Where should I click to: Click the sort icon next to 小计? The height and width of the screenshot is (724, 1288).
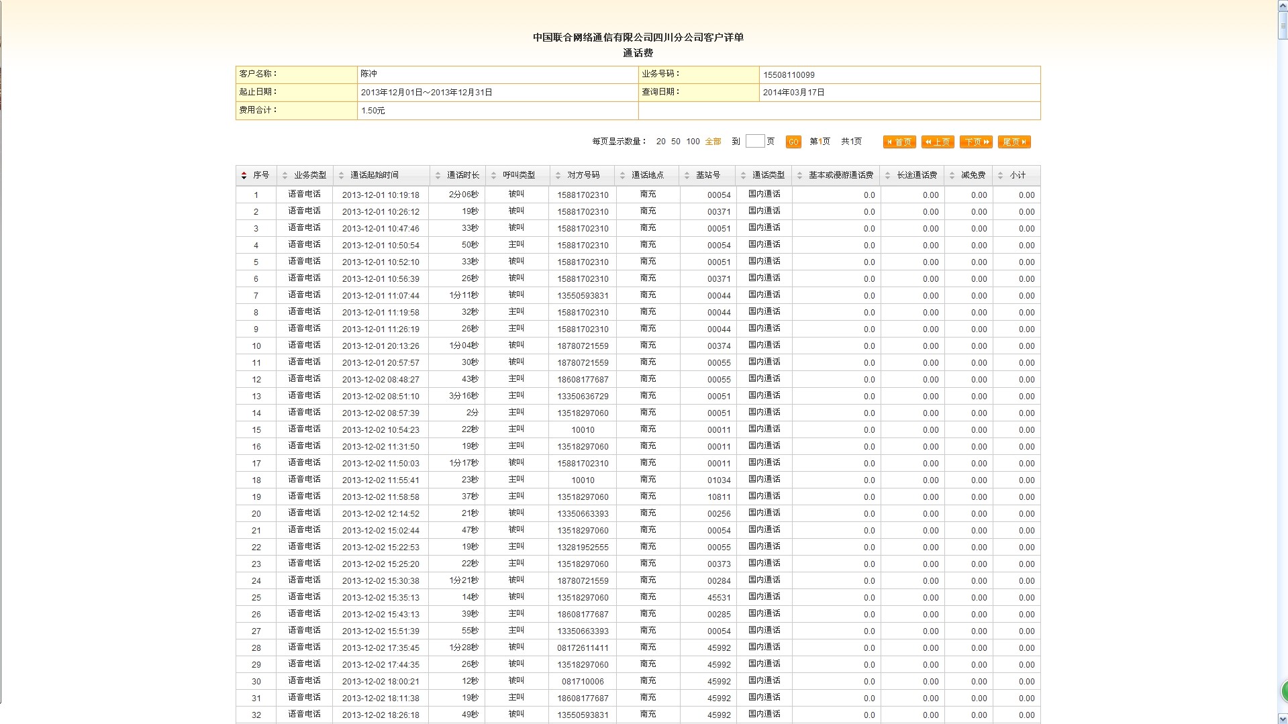tap(1000, 176)
